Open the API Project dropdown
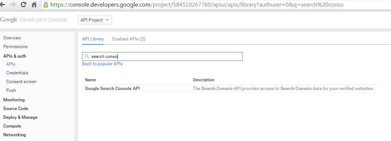The image size is (391, 141). coord(95,20)
